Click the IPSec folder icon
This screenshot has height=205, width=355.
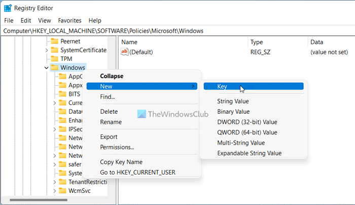[62, 129]
